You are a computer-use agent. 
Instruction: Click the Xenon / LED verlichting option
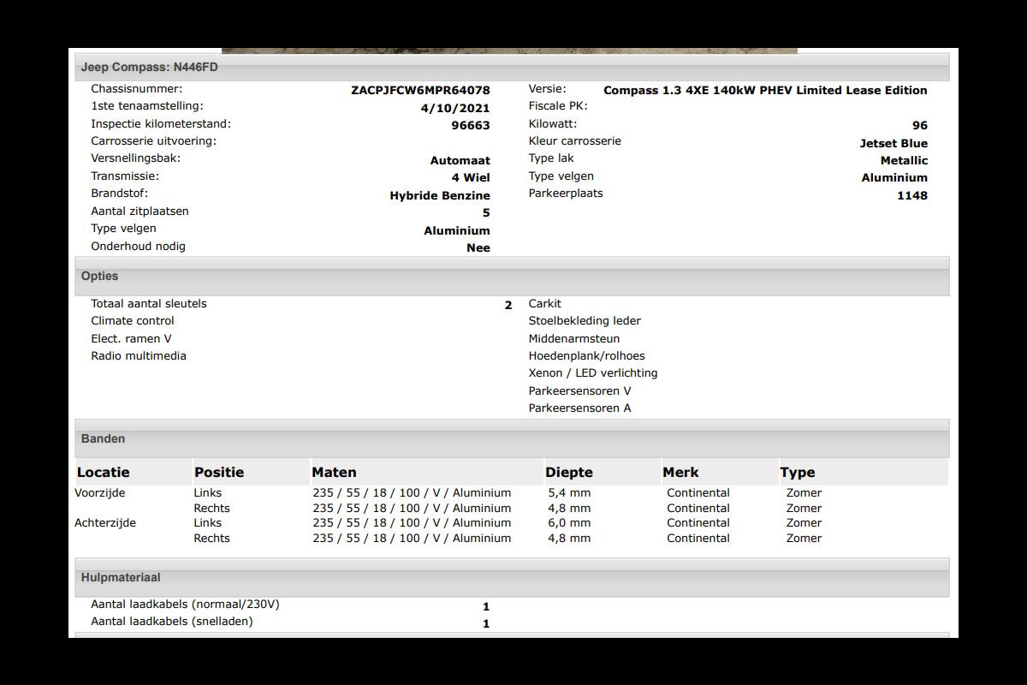593,373
